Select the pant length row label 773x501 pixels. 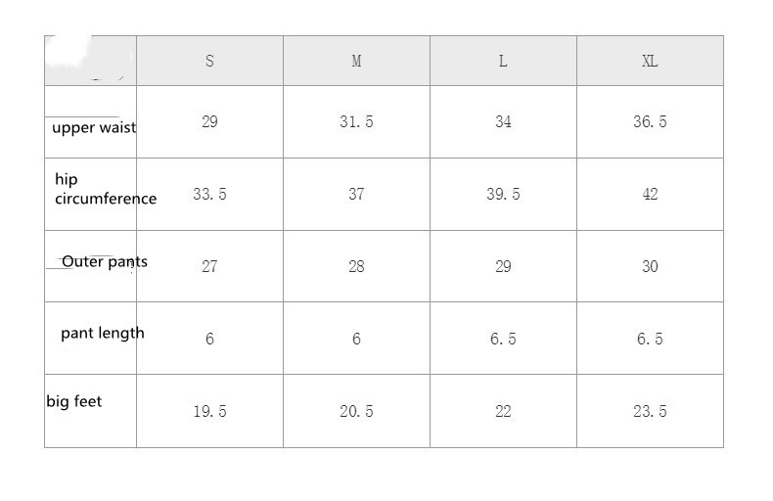103,334
